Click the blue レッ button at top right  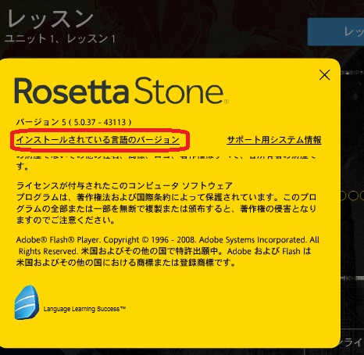336,32
